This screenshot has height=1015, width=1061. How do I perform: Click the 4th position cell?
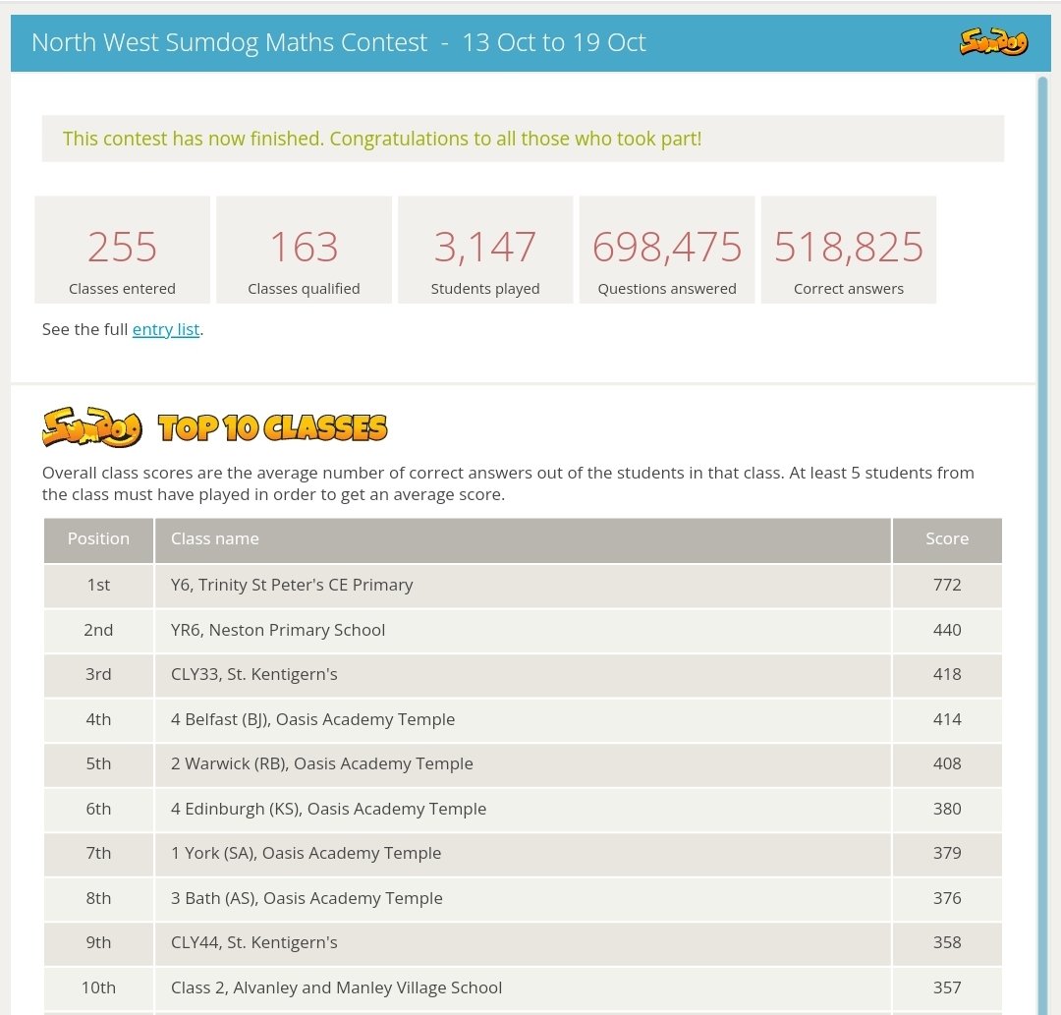[99, 719]
